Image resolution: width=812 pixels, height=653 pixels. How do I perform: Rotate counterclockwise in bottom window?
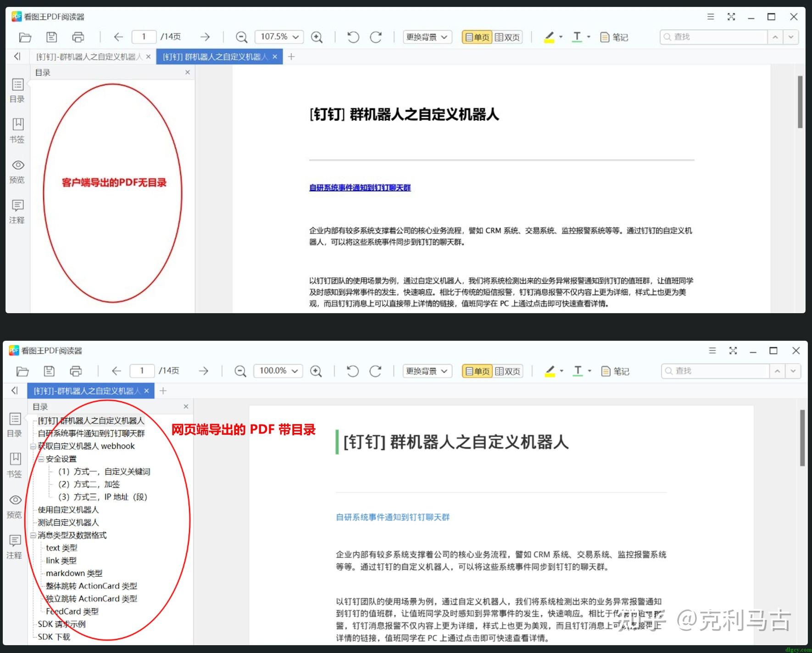pos(352,371)
